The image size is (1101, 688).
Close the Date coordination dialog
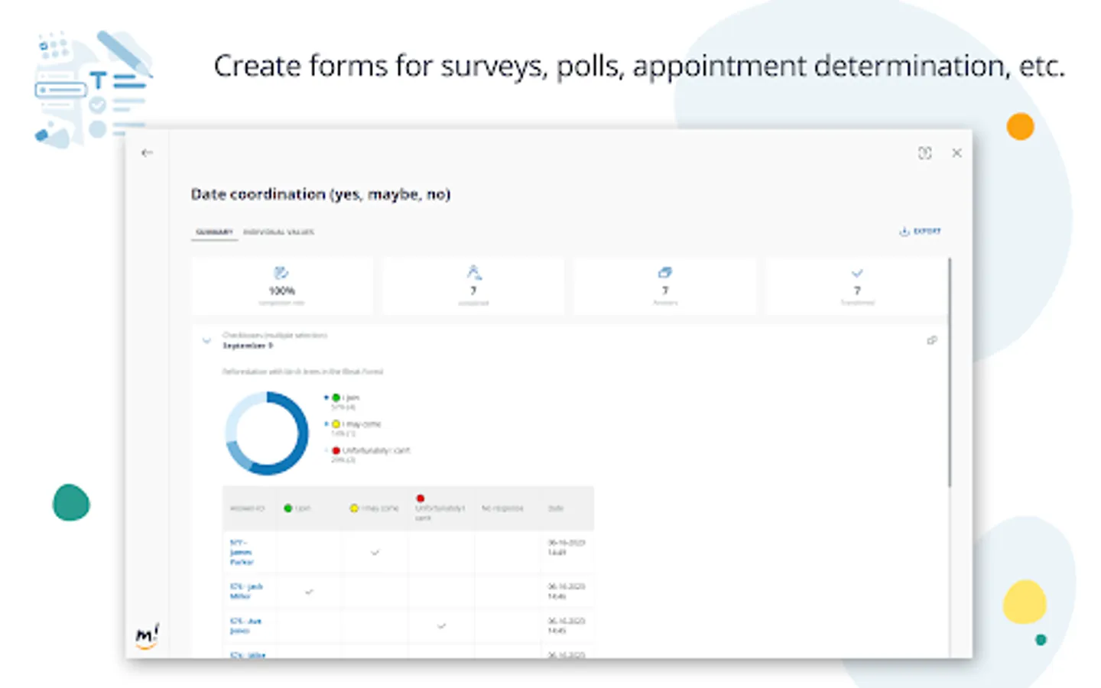(956, 153)
